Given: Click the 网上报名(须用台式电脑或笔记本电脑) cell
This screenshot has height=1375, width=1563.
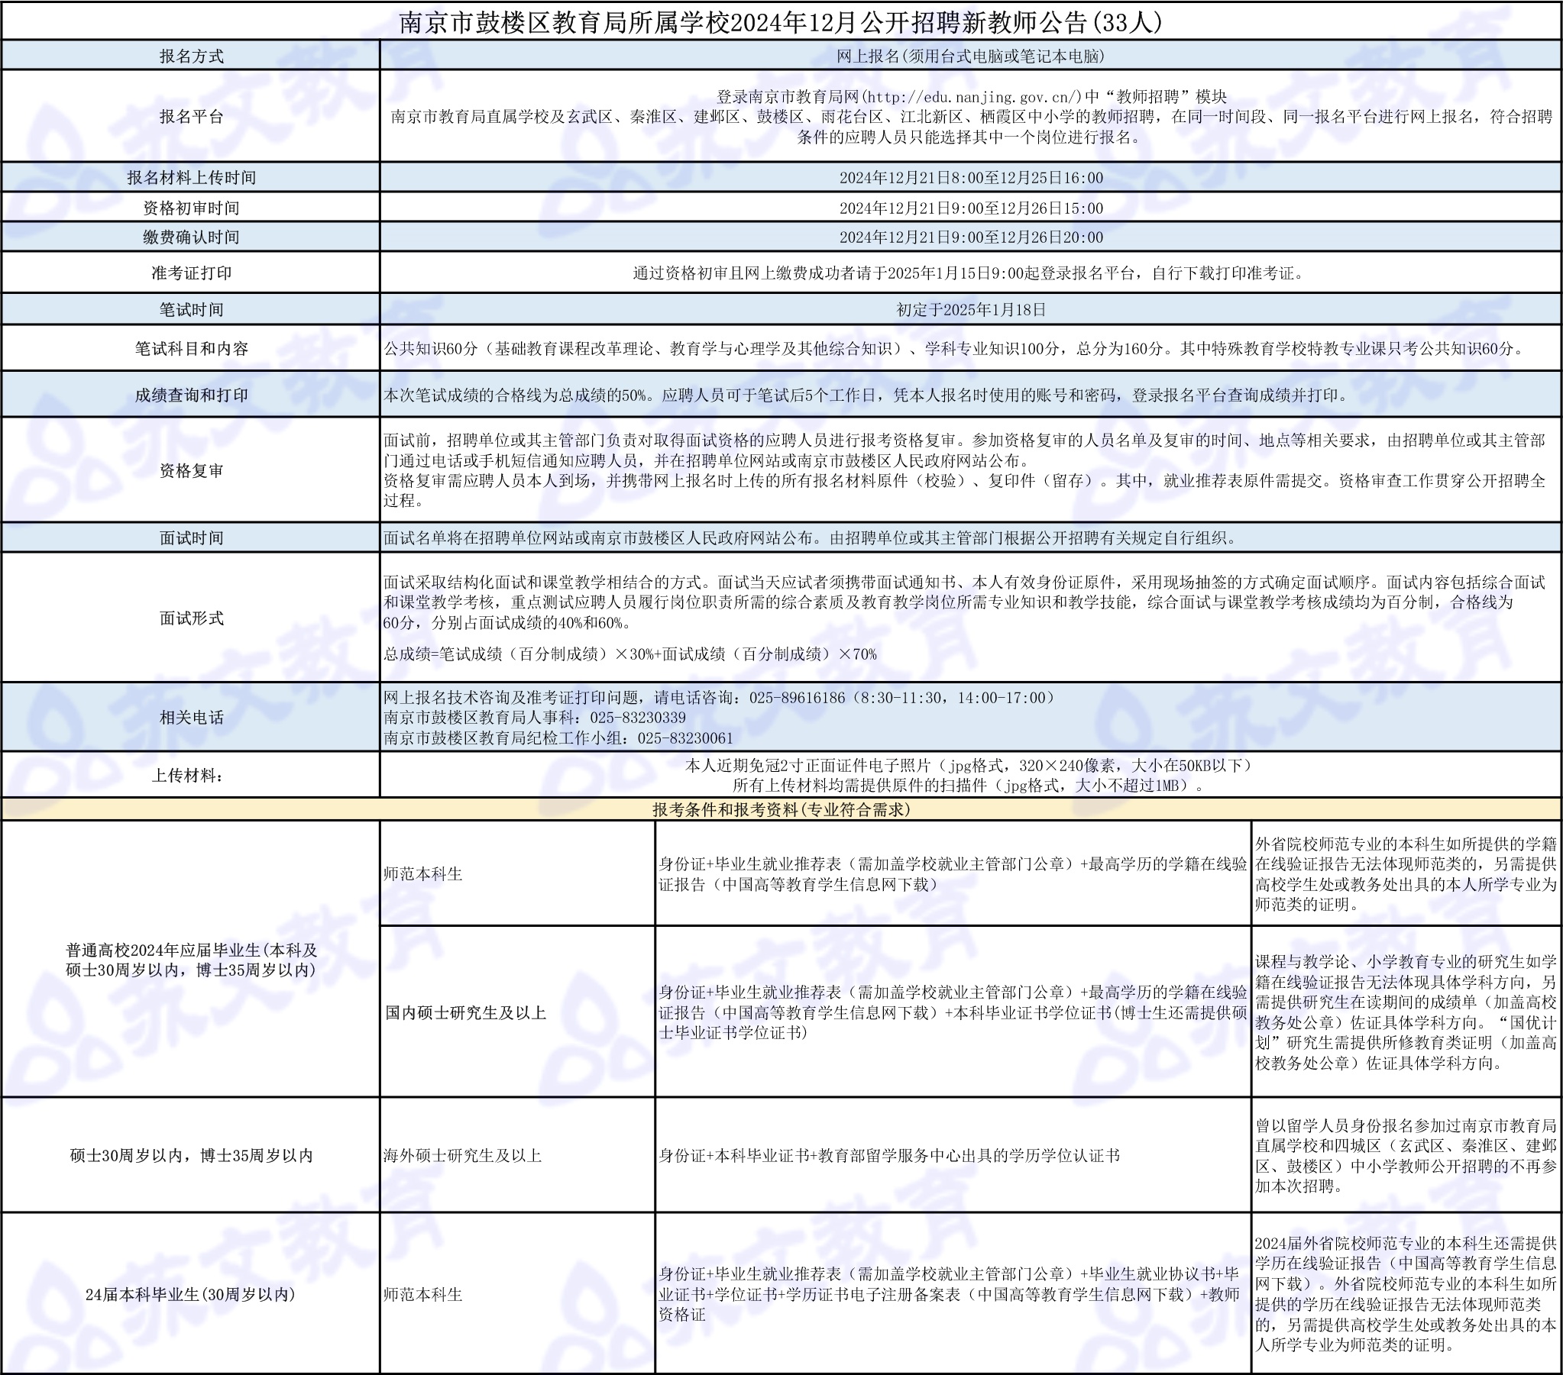Looking at the screenshot, I should pos(970,56).
